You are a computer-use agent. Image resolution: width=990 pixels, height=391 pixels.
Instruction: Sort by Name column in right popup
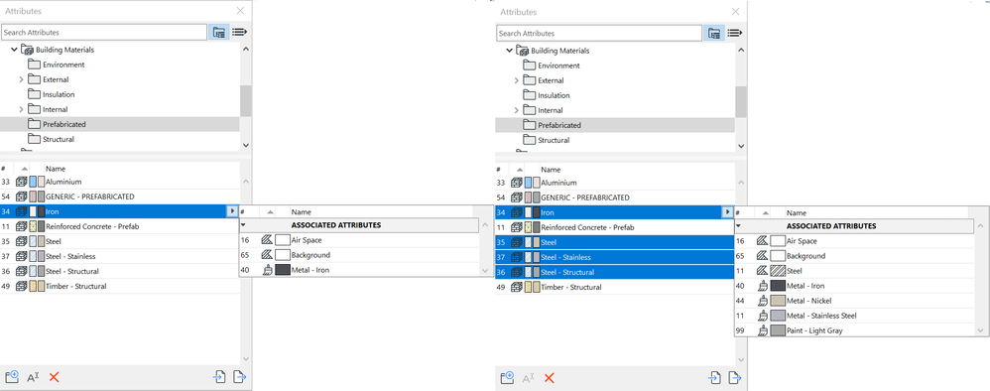797,213
